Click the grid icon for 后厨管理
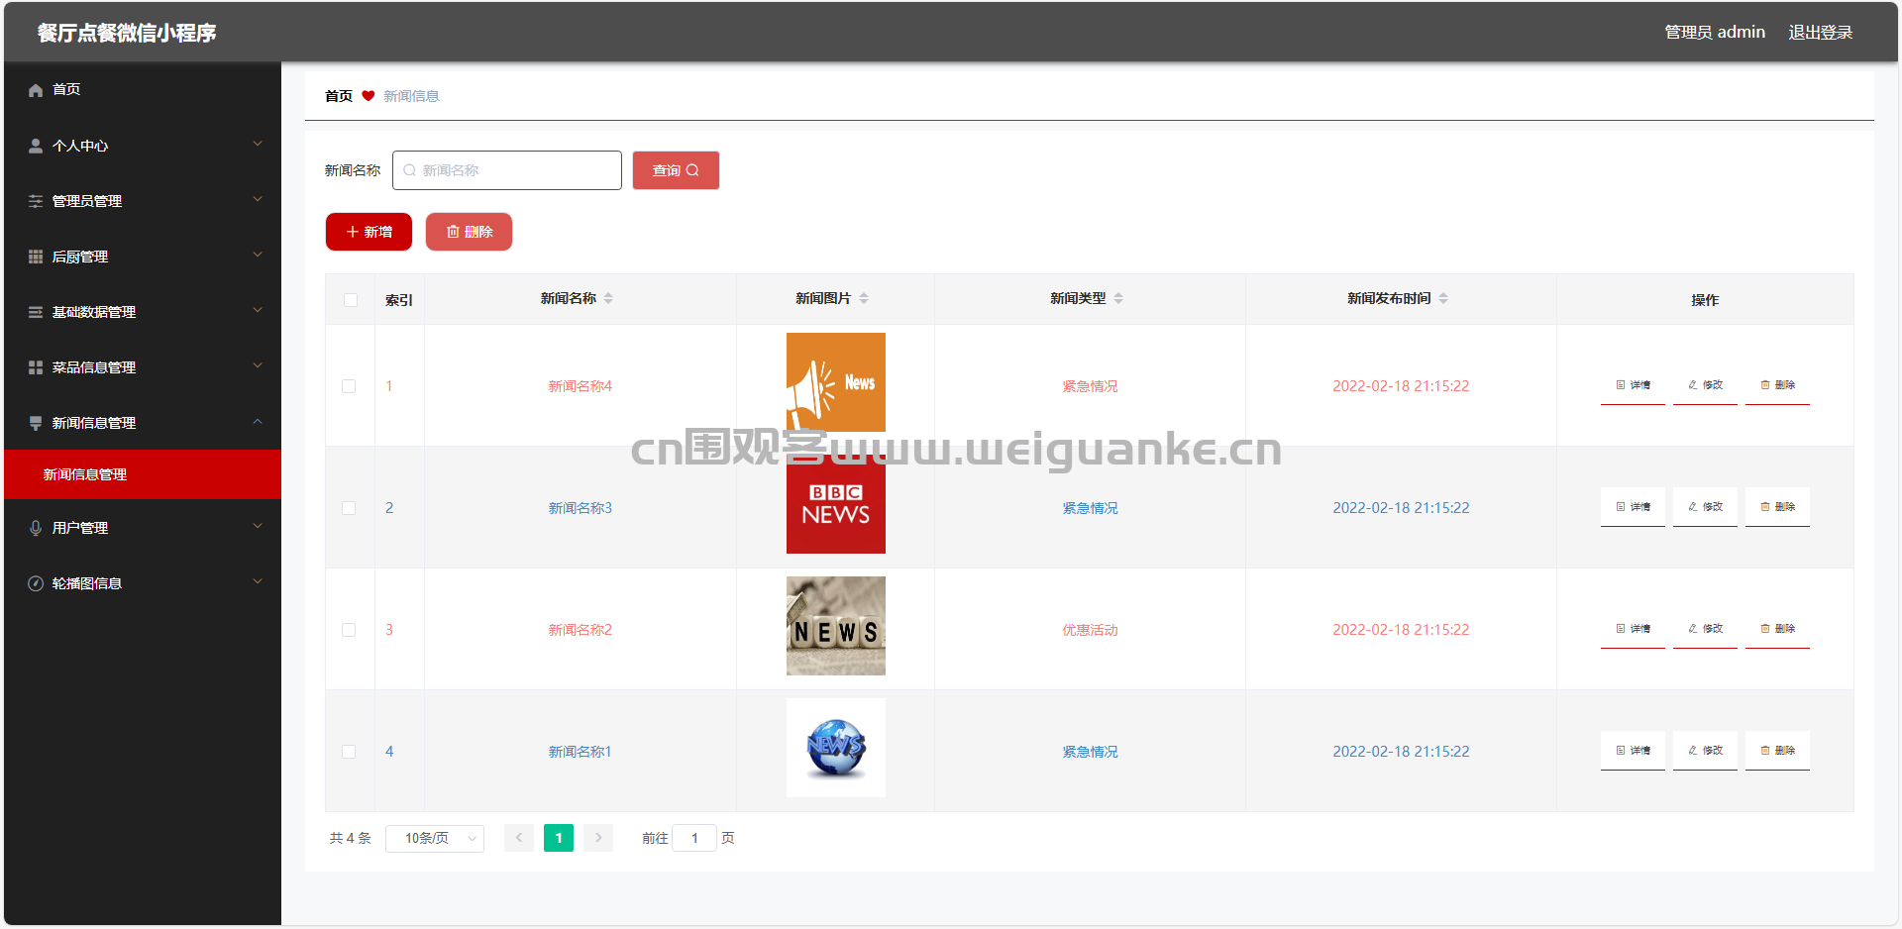This screenshot has height=929, width=1902. pos(36,257)
